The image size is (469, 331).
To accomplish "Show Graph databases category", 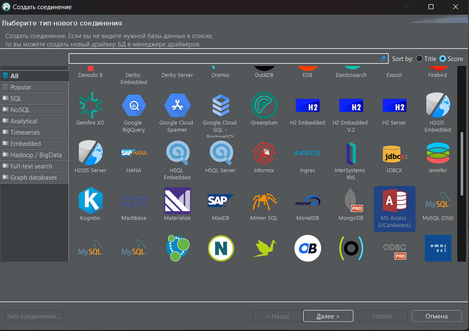I will [35, 178].
